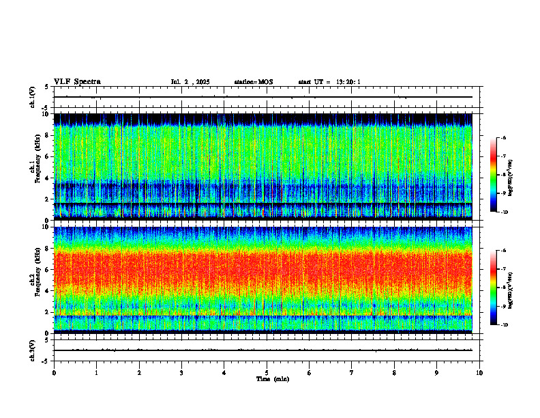Click time axis tick label "5"

[267, 373]
